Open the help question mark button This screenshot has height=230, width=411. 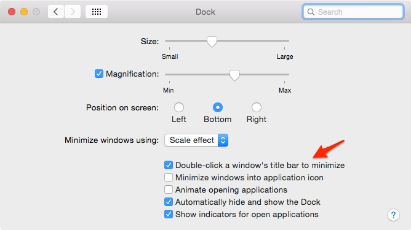click(x=393, y=215)
